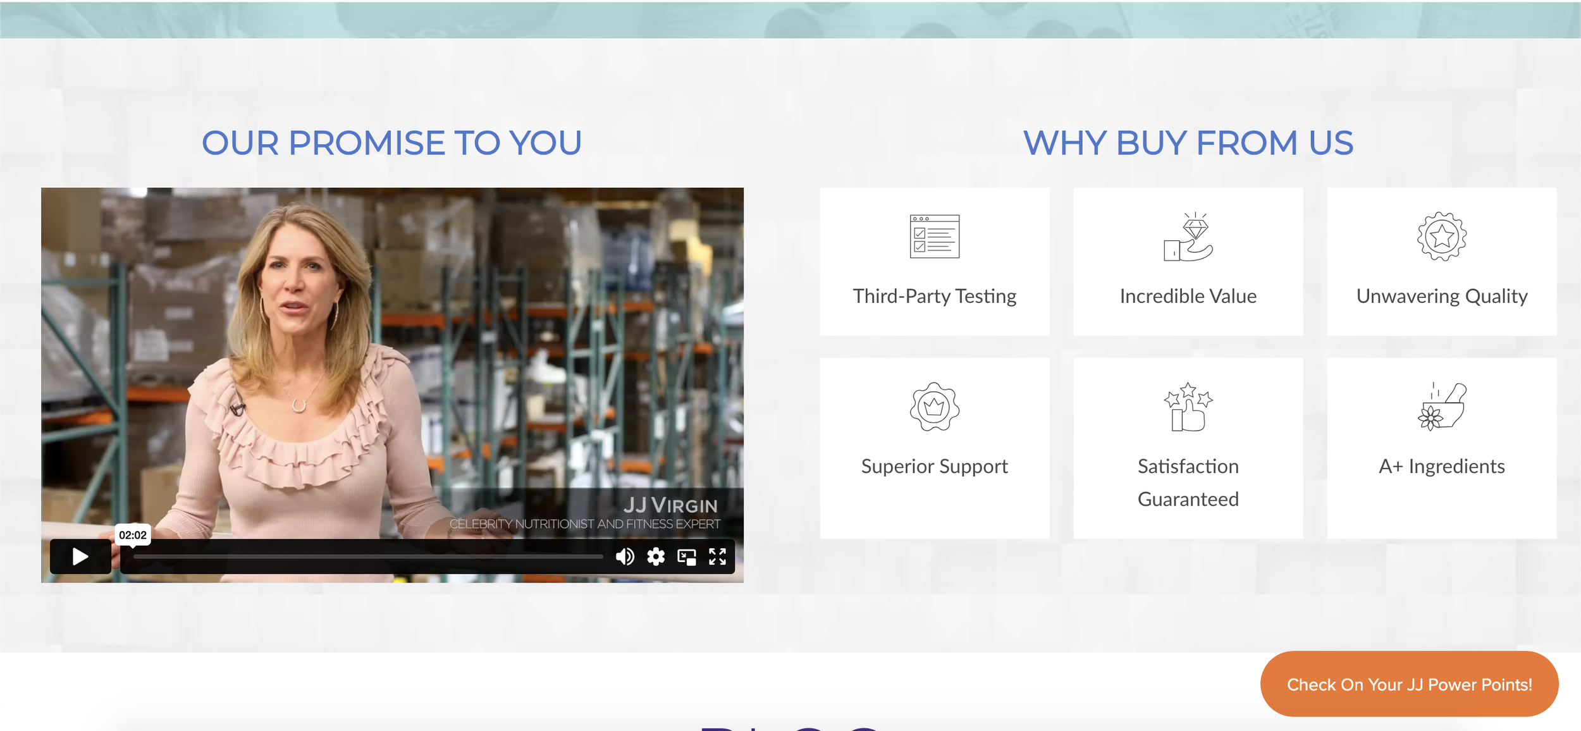The height and width of the screenshot is (731, 1581).
Task: Enable picture-in-picture mode on the video
Action: (687, 556)
